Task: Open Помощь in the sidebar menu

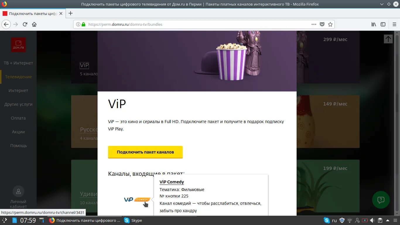Action: [18, 146]
